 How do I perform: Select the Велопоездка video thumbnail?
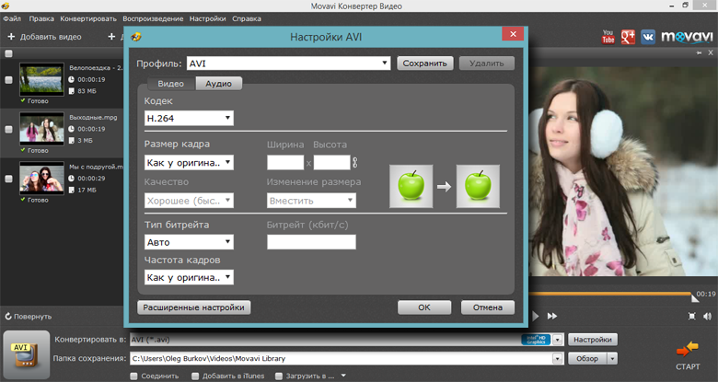tap(41, 79)
